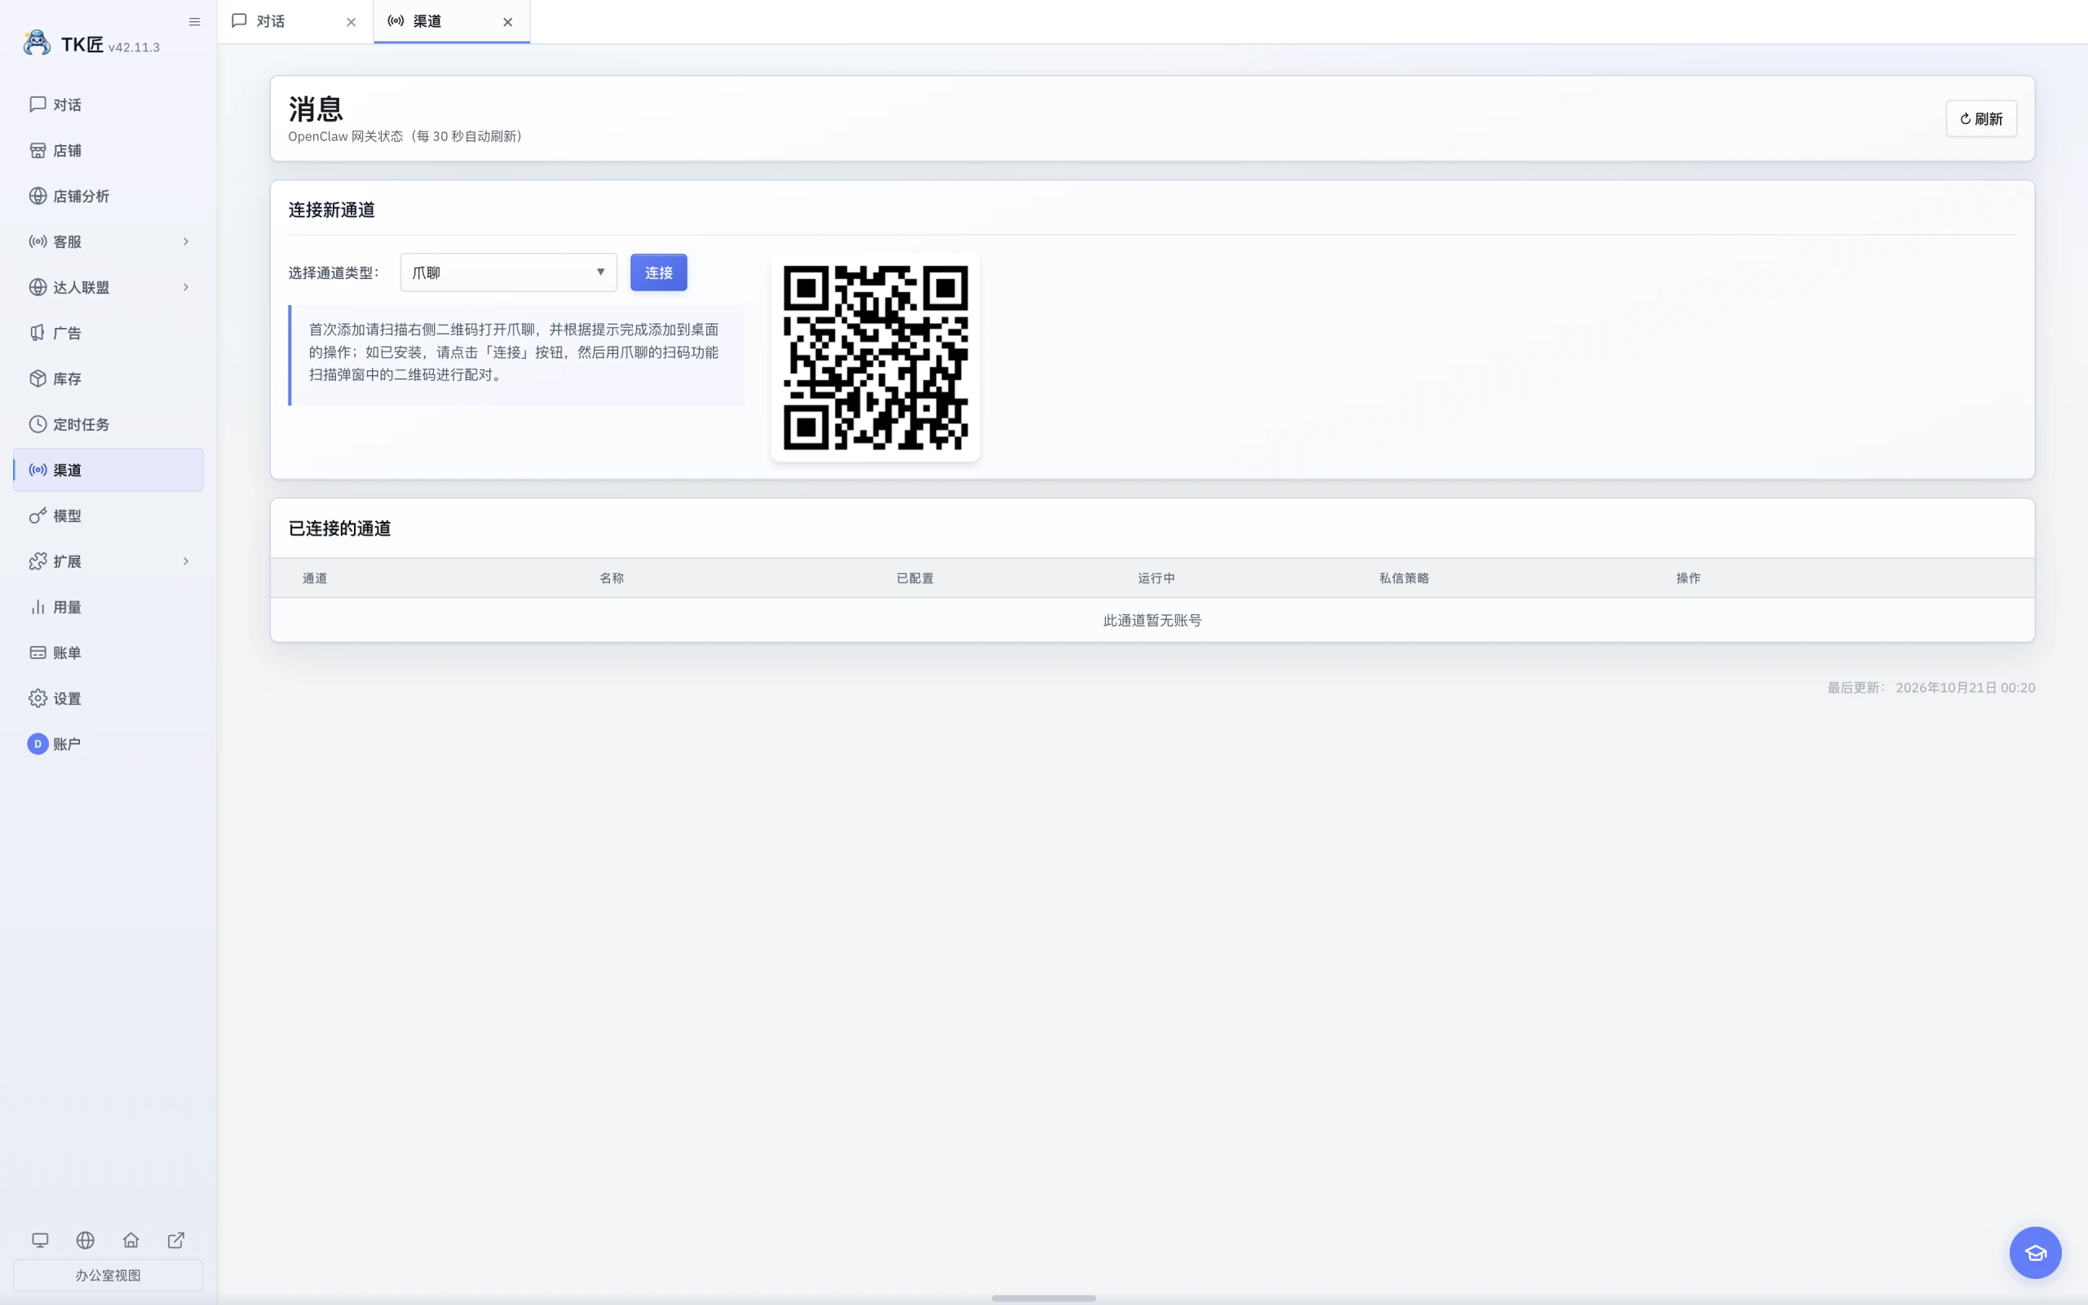2088x1305 pixels.
Task: Click the 连接 connect button
Action: coord(658,272)
